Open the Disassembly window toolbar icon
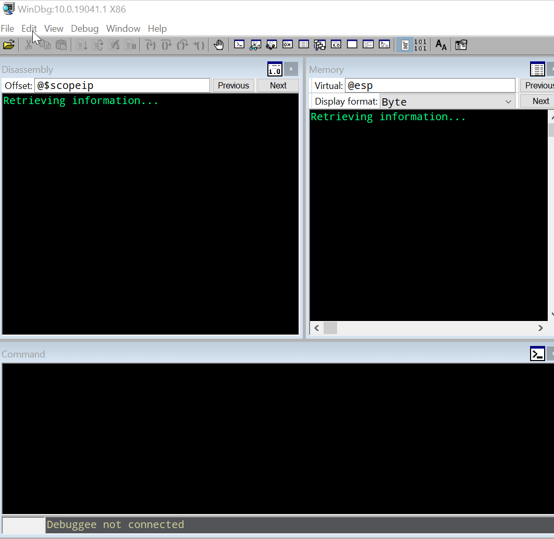Viewport: 554px width, 539px height. click(336, 45)
